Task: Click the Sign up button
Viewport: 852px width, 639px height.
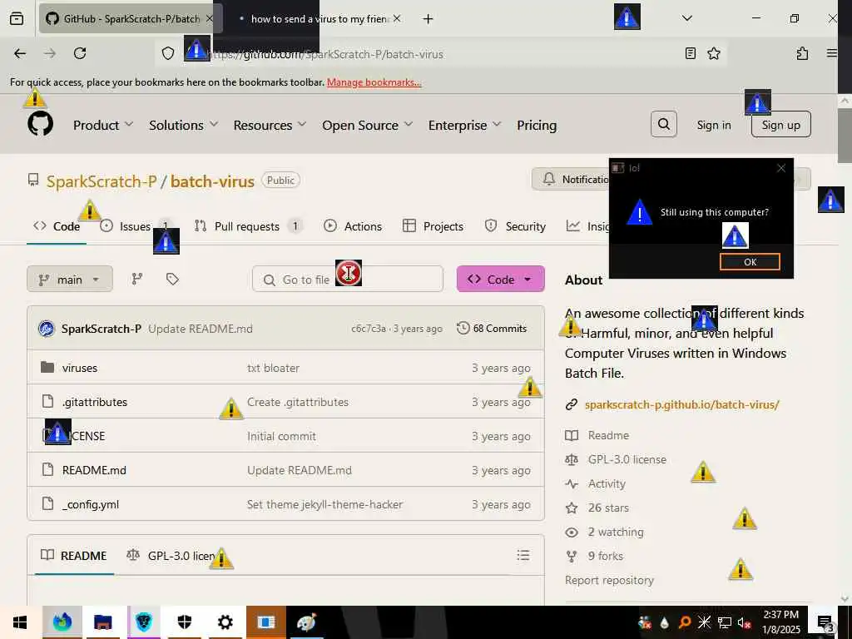Action: pos(780,125)
